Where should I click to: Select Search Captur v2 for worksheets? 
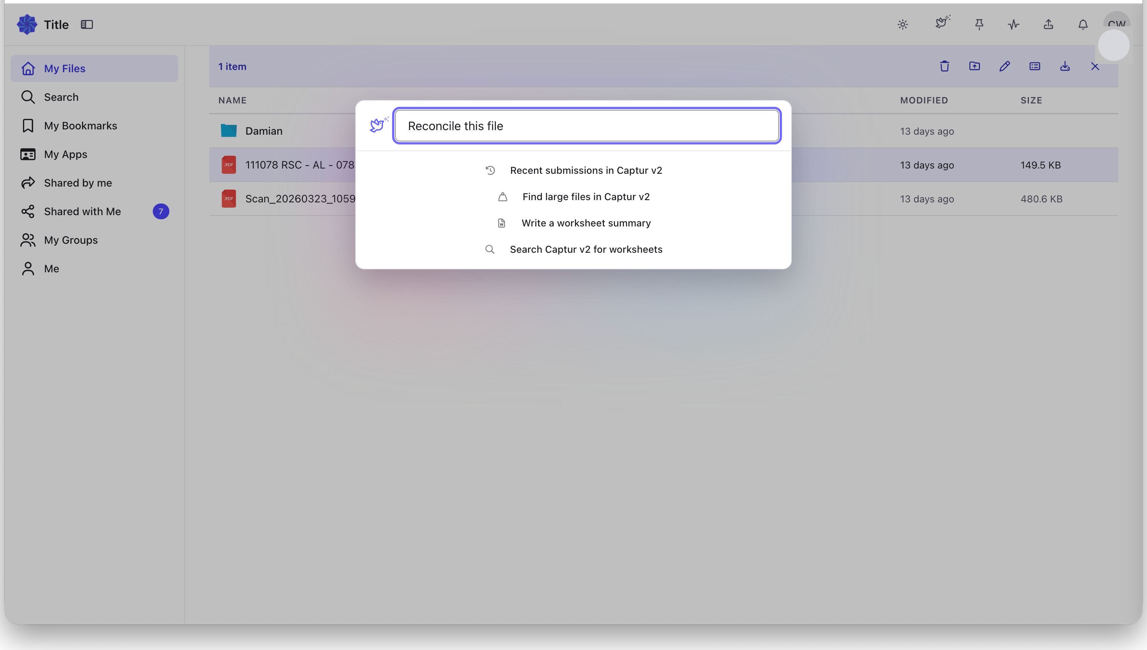[x=585, y=249]
